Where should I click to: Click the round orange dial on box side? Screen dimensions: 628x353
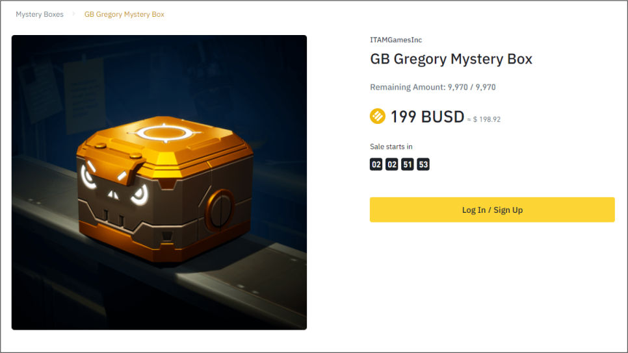220,210
